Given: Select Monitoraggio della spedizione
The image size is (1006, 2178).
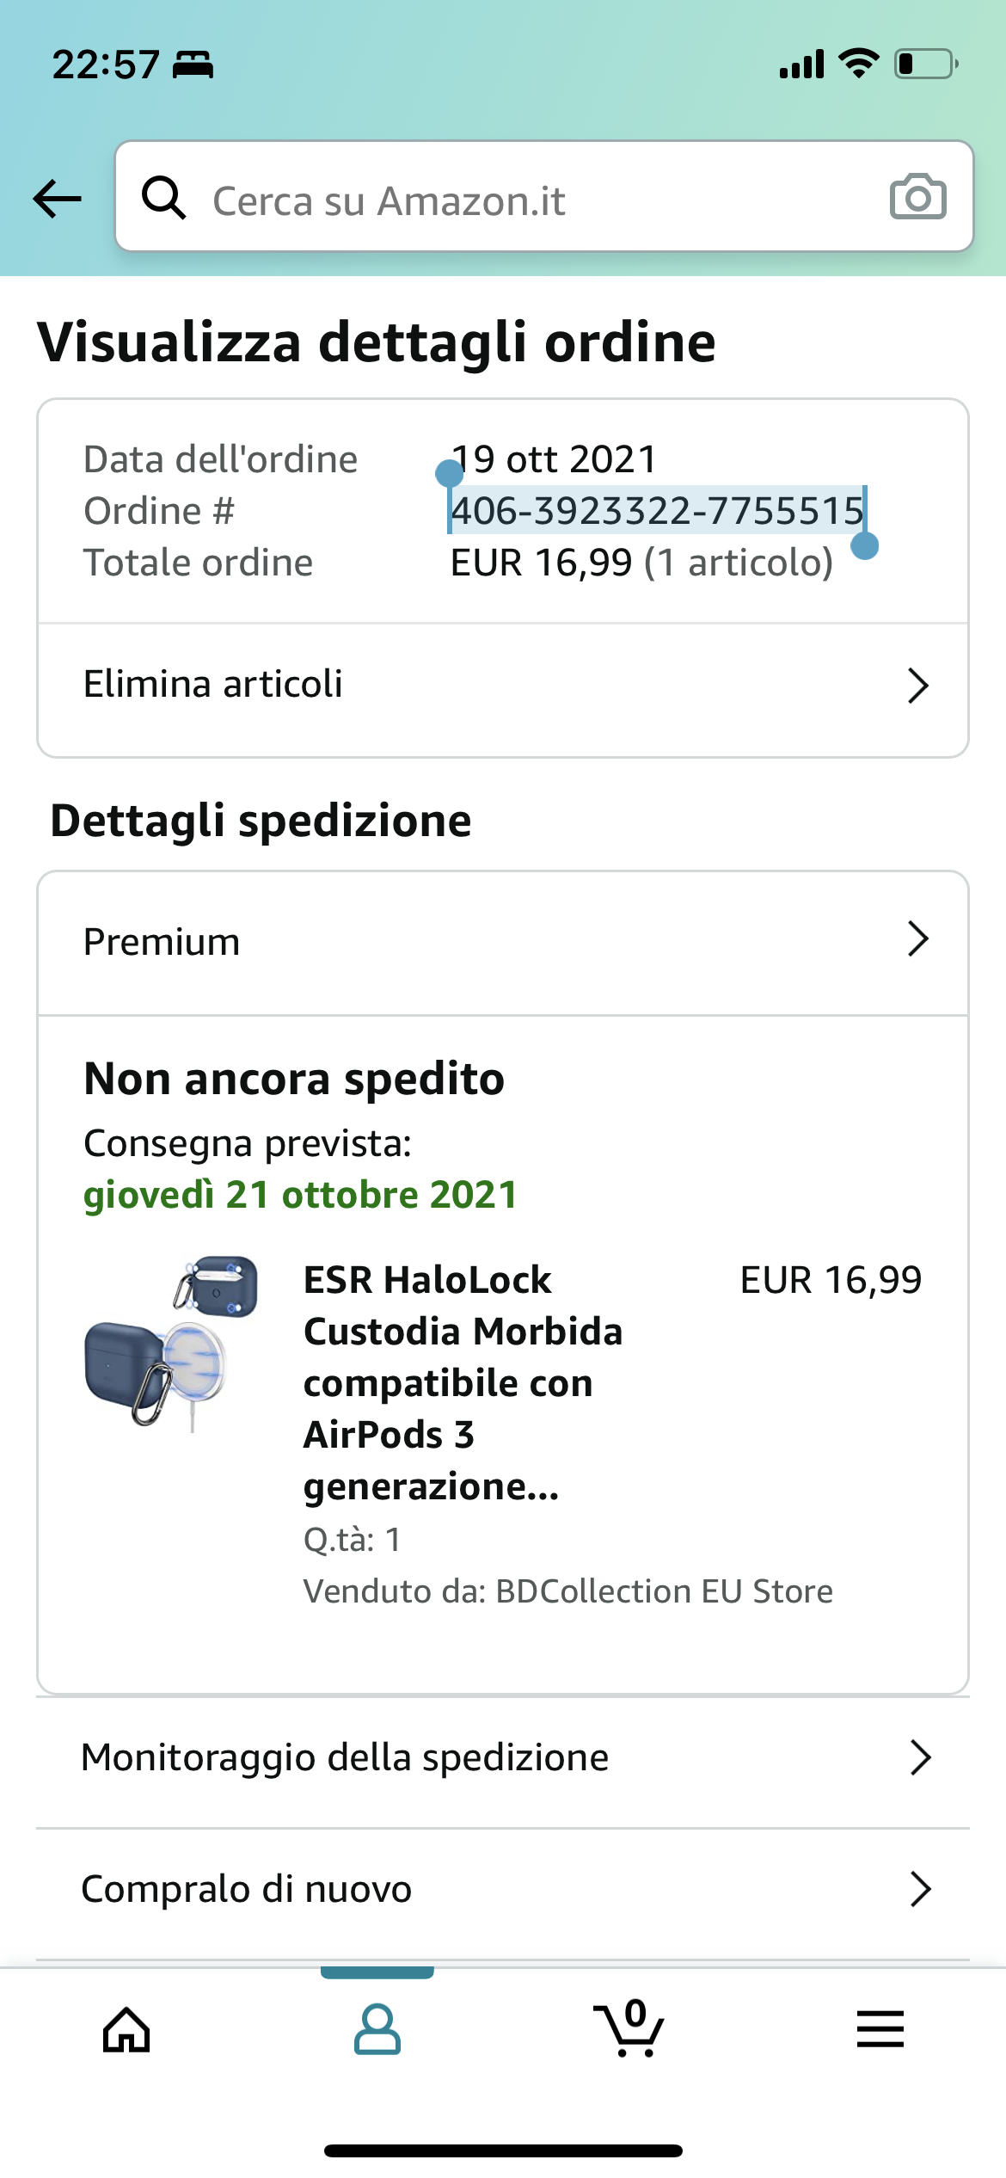Looking at the screenshot, I should coord(345,1758).
